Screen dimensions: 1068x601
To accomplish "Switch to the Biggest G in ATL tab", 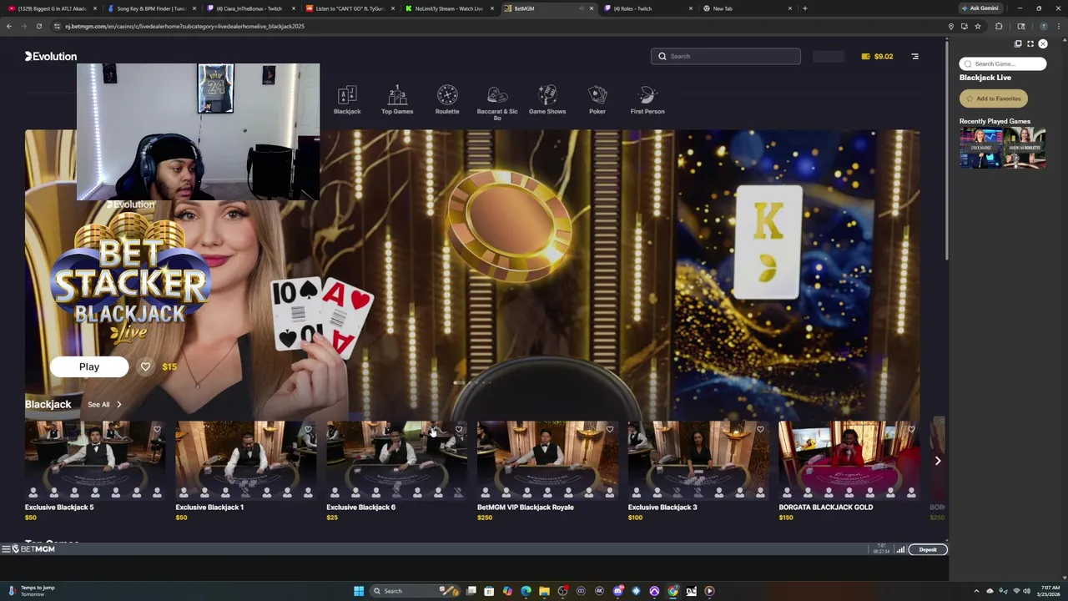I will click(x=53, y=8).
